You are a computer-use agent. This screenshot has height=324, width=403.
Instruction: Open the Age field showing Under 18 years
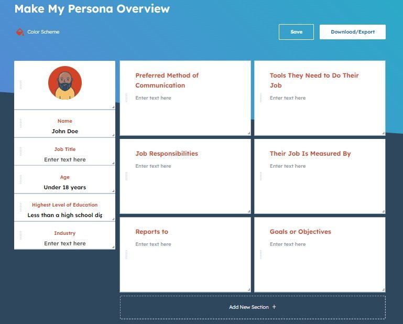[x=65, y=187]
